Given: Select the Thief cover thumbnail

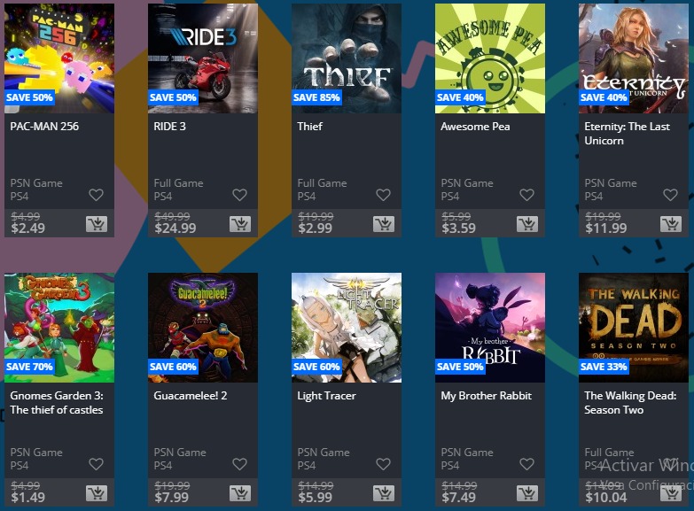Looking at the screenshot, I should 347,58.
